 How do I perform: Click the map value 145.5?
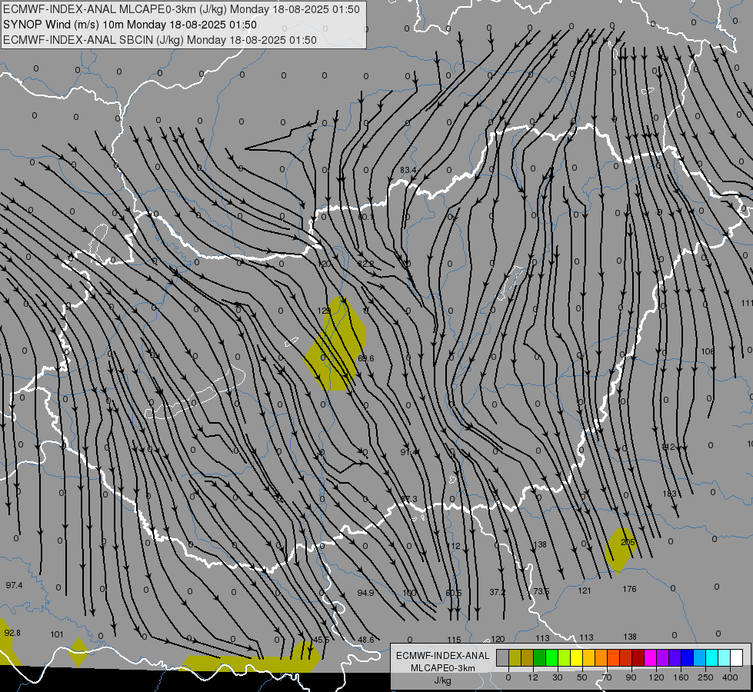coord(320,640)
